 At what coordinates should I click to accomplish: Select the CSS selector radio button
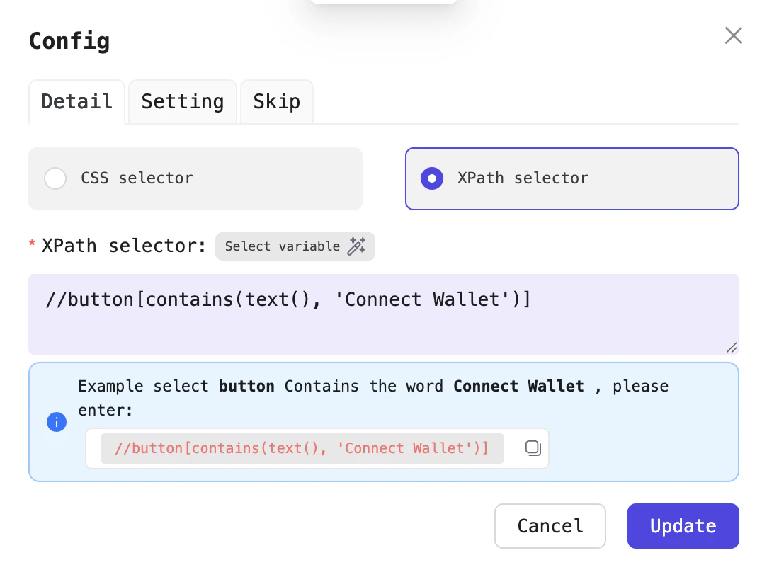pyautogui.click(x=55, y=178)
